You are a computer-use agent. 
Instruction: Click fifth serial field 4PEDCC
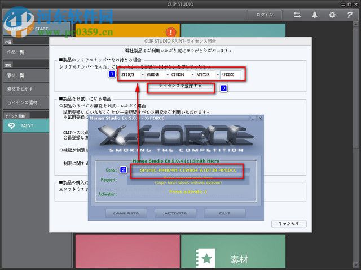pyautogui.click(x=231, y=75)
